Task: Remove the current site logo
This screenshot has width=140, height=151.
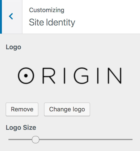Action: coord(22,109)
